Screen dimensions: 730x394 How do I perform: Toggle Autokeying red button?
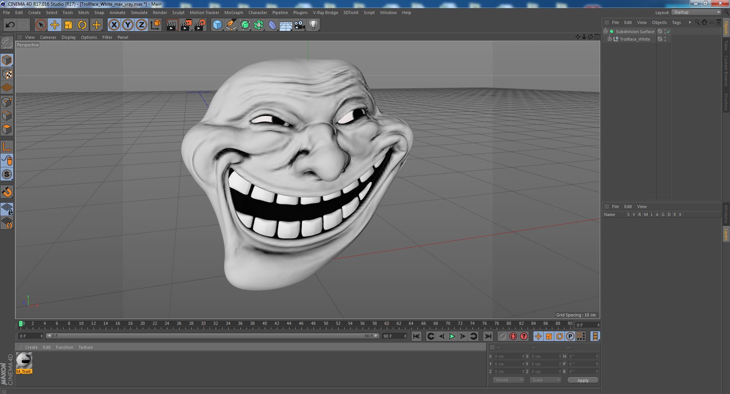513,336
